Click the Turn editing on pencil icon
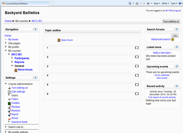The width and height of the screenshot is (183, 133). [10, 88]
